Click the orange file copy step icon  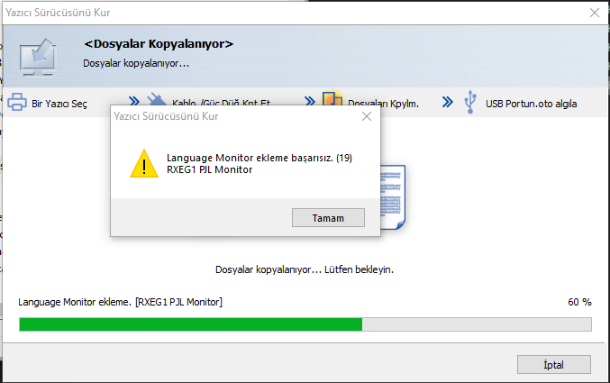click(332, 98)
